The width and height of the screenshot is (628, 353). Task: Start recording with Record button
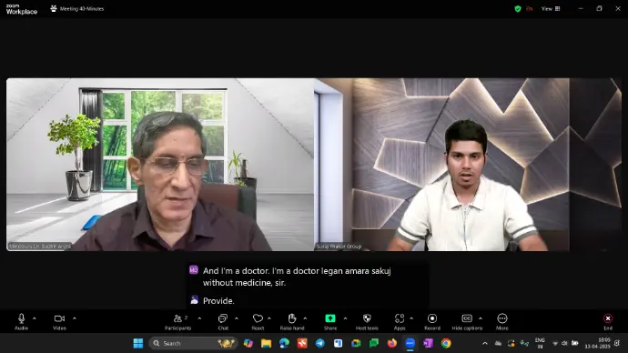(x=432, y=321)
